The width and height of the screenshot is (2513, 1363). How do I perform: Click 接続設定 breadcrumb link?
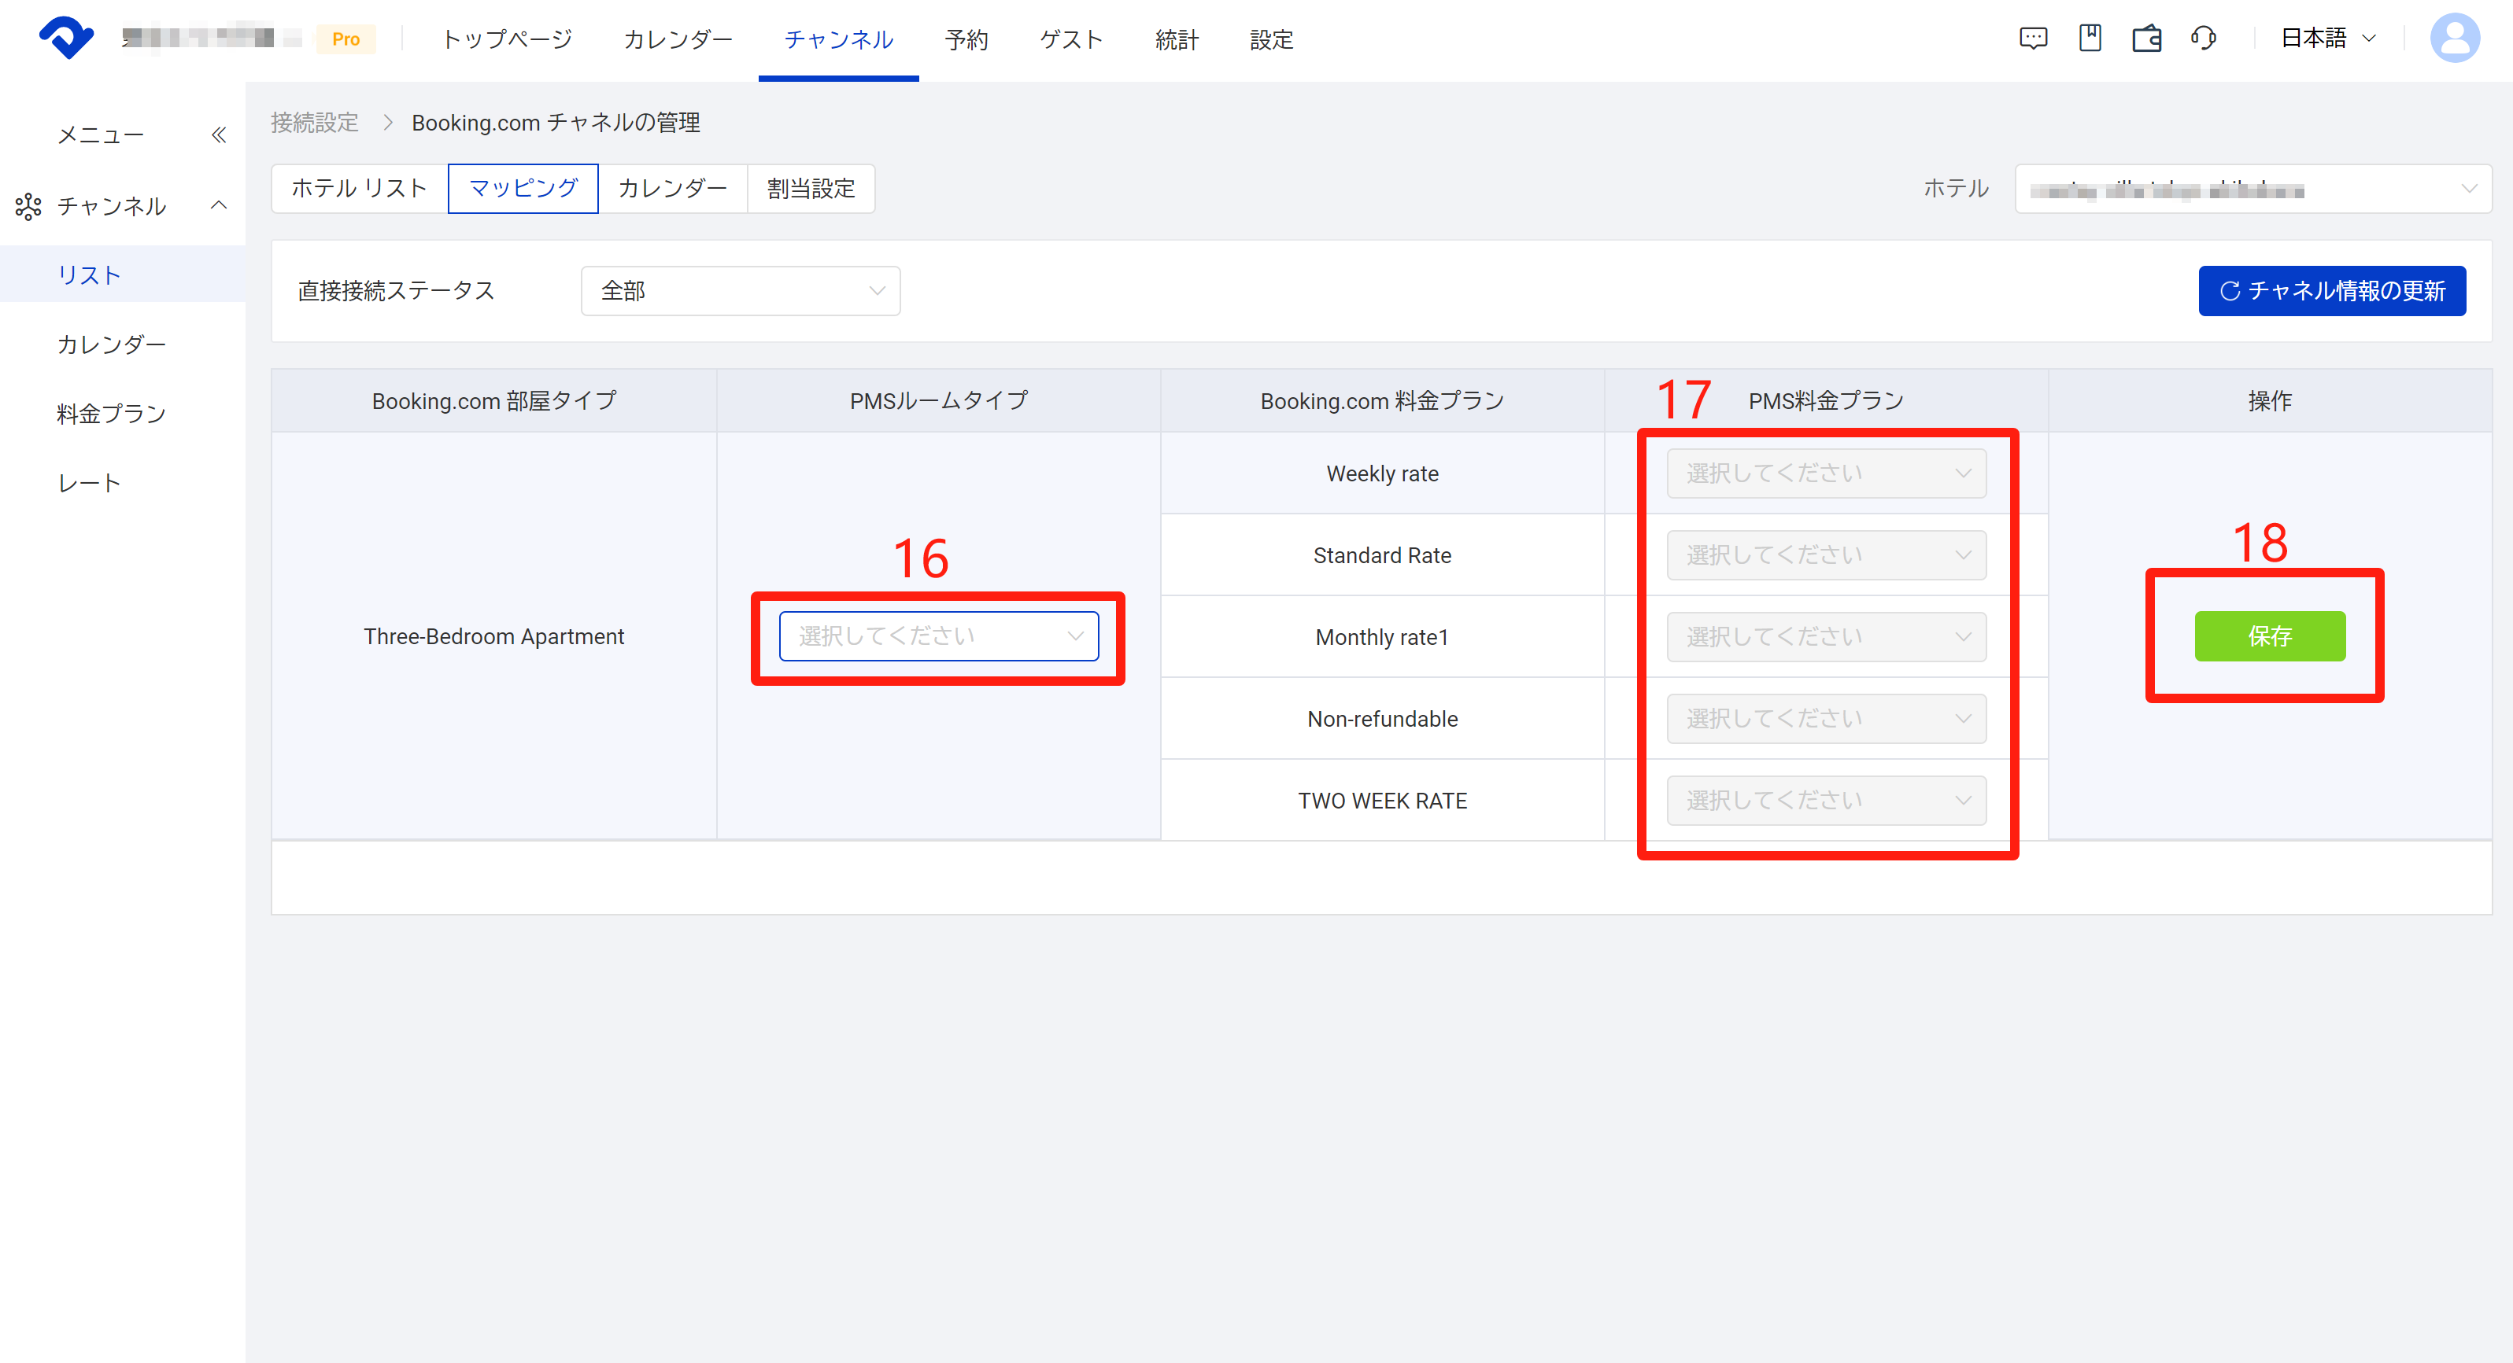coord(314,123)
